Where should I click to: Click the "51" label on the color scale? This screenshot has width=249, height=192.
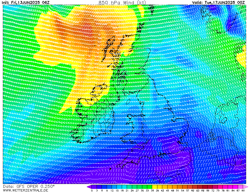pos(177,190)
